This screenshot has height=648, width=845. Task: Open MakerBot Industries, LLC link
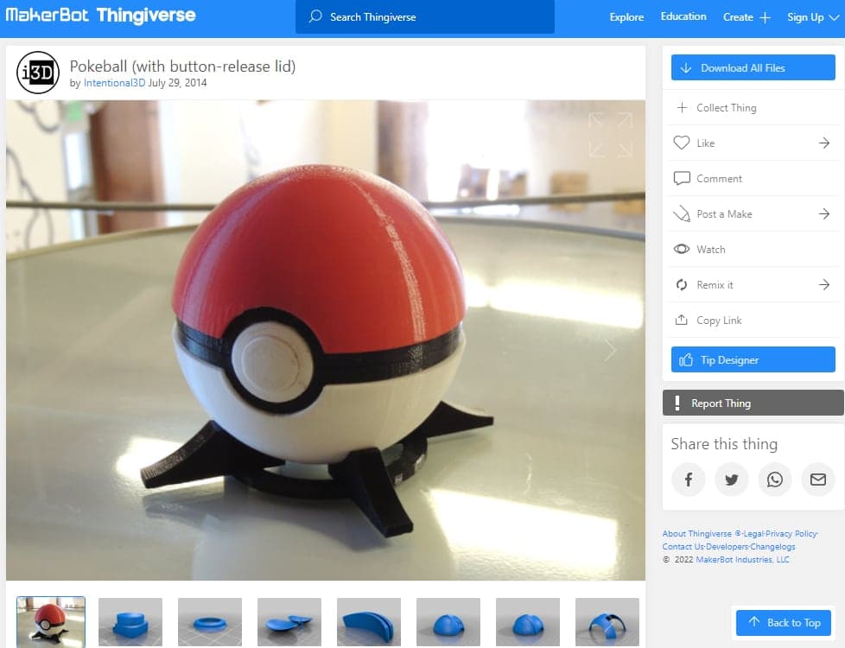pos(742,559)
